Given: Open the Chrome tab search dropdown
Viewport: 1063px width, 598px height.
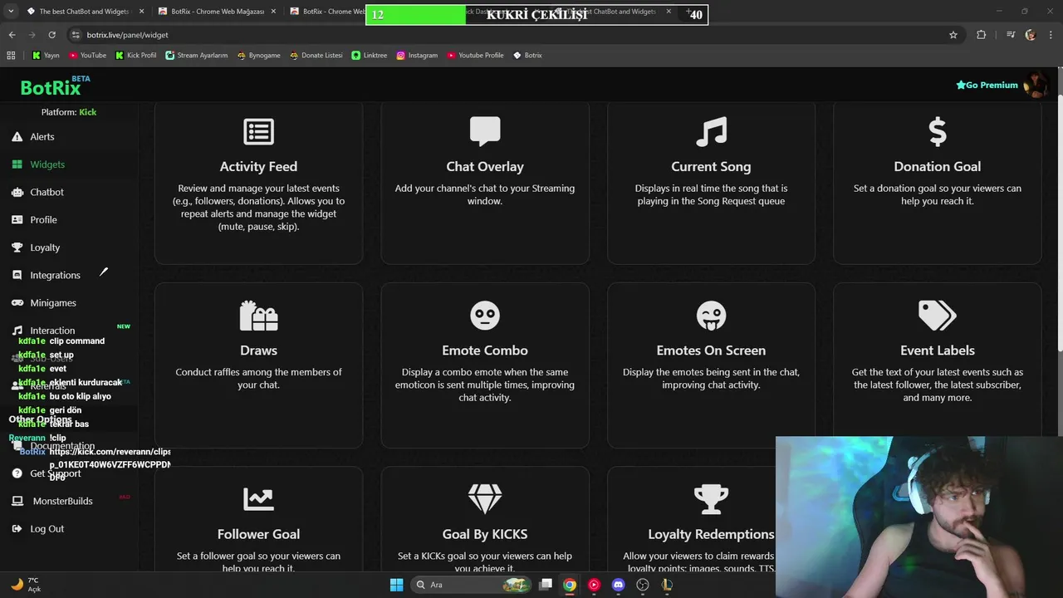Looking at the screenshot, I should (x=11, y=12).
